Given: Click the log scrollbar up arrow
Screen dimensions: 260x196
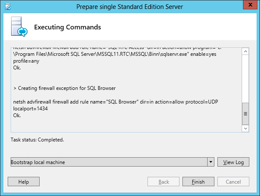Looking at the screenshot, I should coord(245,51).
